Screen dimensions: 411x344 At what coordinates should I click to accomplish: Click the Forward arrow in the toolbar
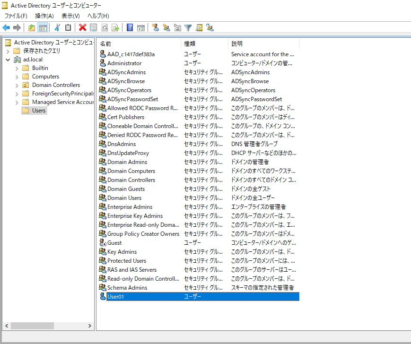coord(17,27)
